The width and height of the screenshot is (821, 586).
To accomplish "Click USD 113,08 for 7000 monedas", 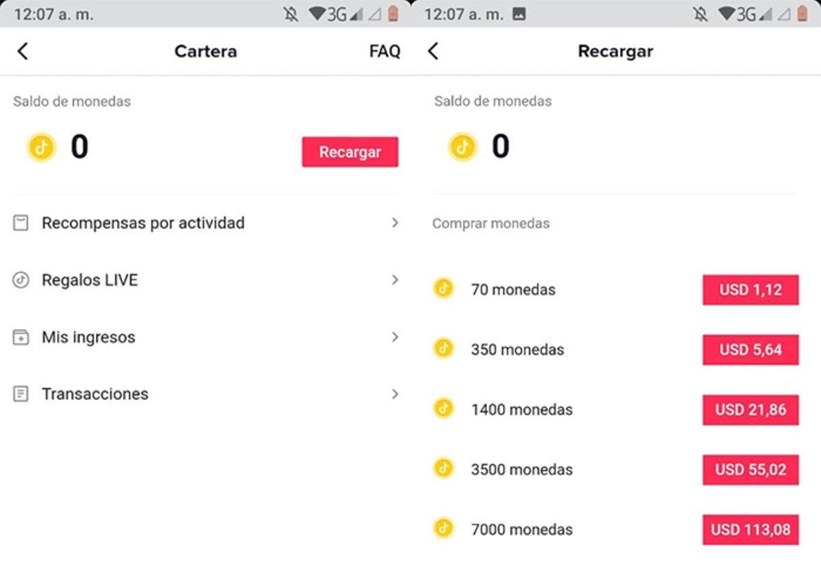I will click(x=750, y=529).
